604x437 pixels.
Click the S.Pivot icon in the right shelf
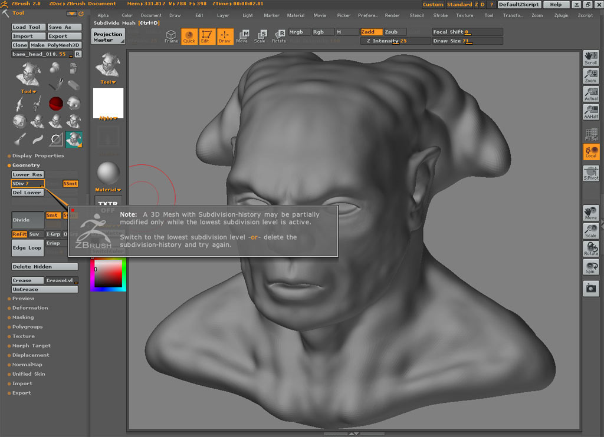pos(590,173)
